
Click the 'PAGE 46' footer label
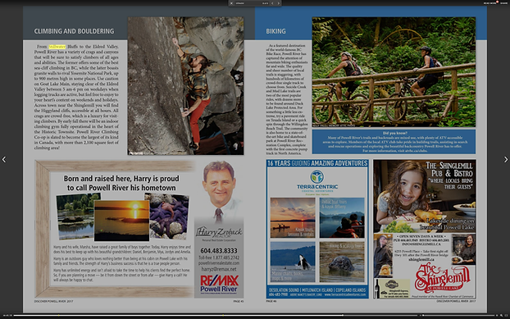click(271, 302)
